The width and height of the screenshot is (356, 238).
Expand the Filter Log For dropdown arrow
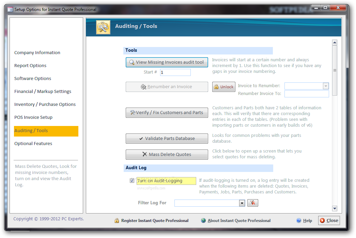click(242, 203)
